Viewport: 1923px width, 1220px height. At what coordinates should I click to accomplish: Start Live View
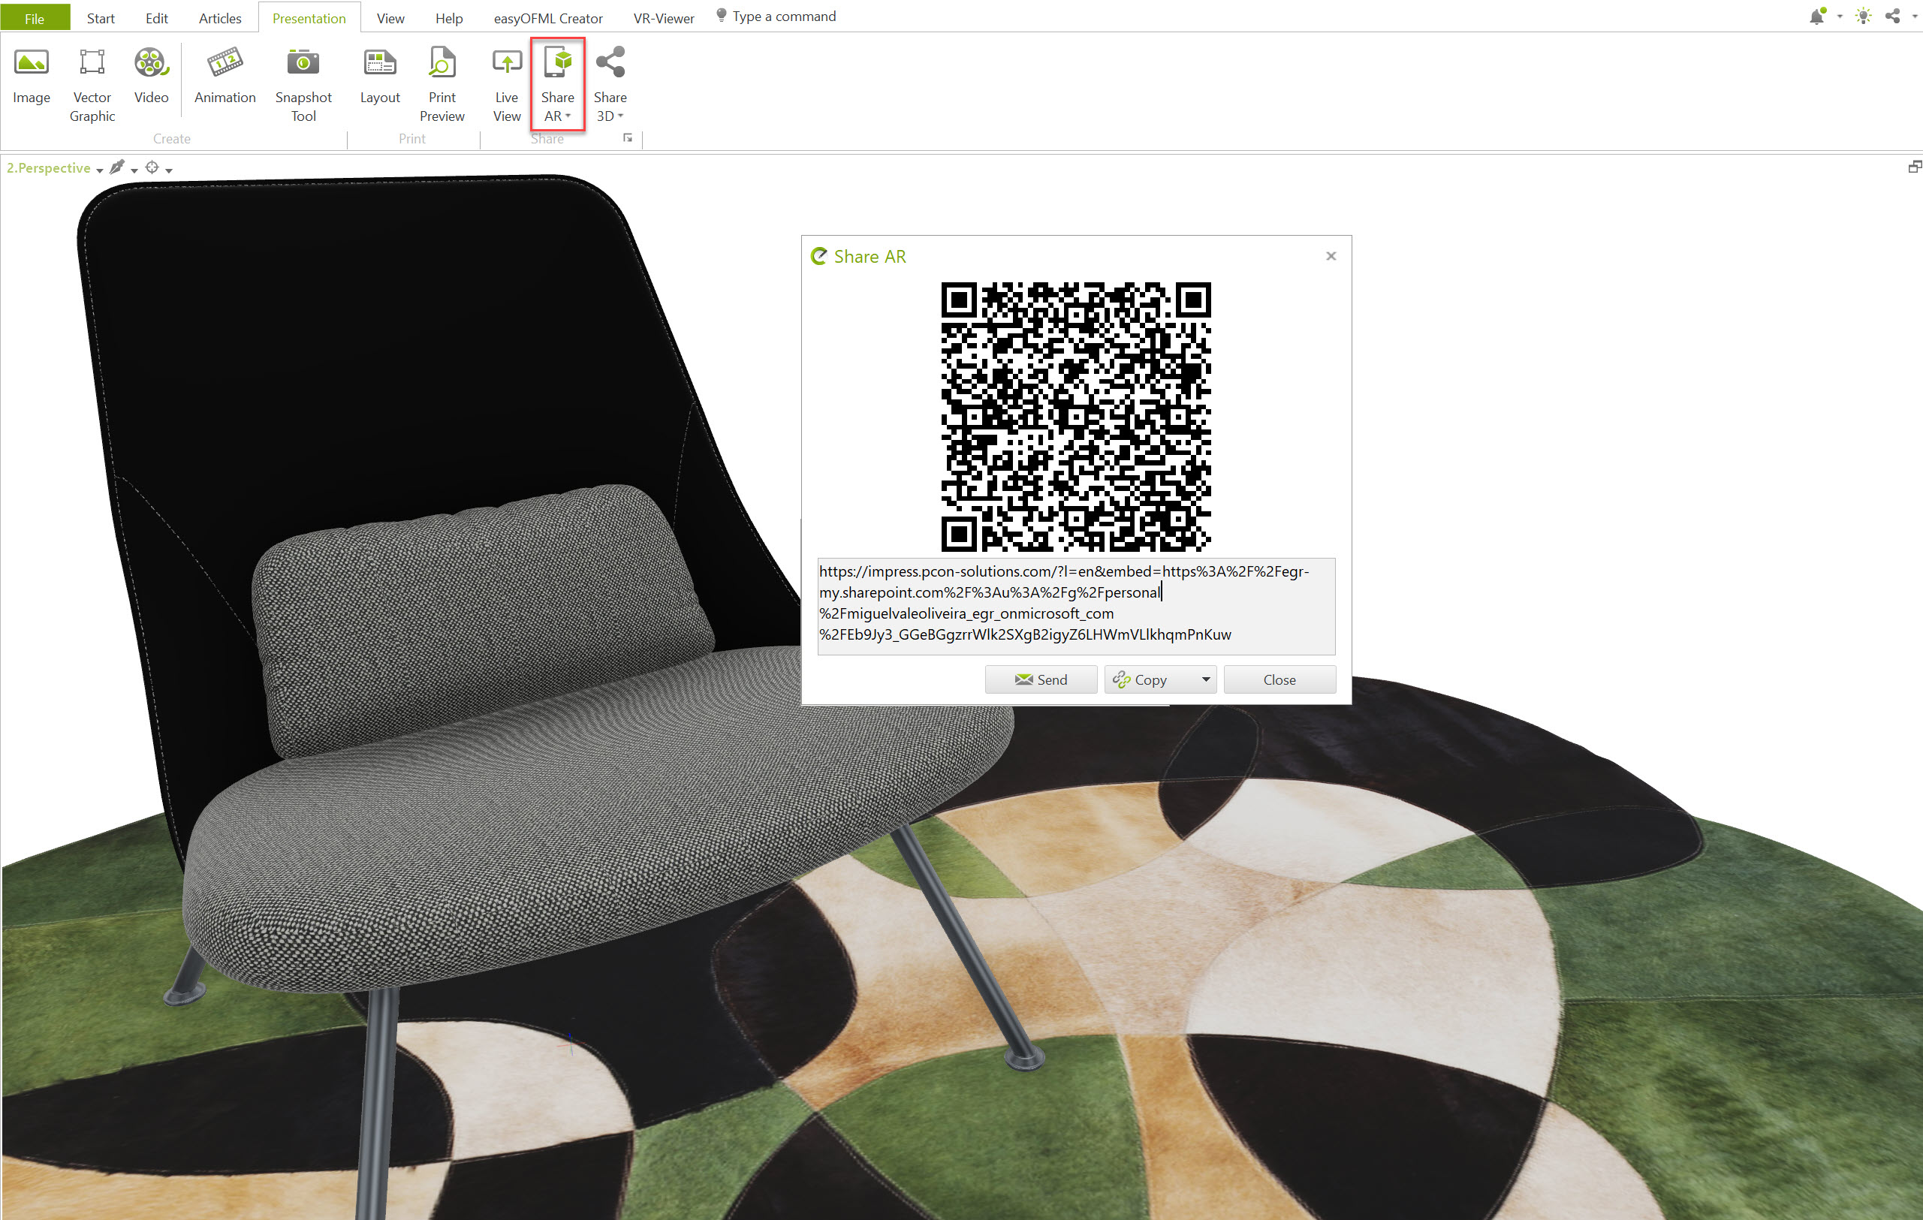(x=506, y=85)
